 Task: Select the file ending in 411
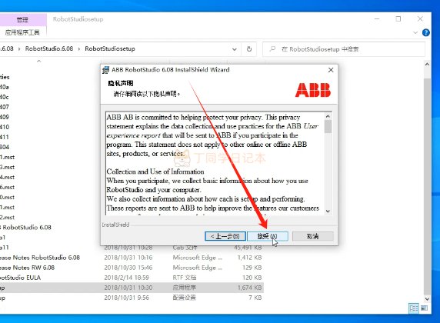(x=5, y=137)
